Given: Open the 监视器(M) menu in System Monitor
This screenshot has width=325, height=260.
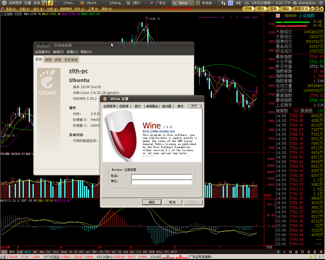Looking at the screenshot, I should [43, 52].
